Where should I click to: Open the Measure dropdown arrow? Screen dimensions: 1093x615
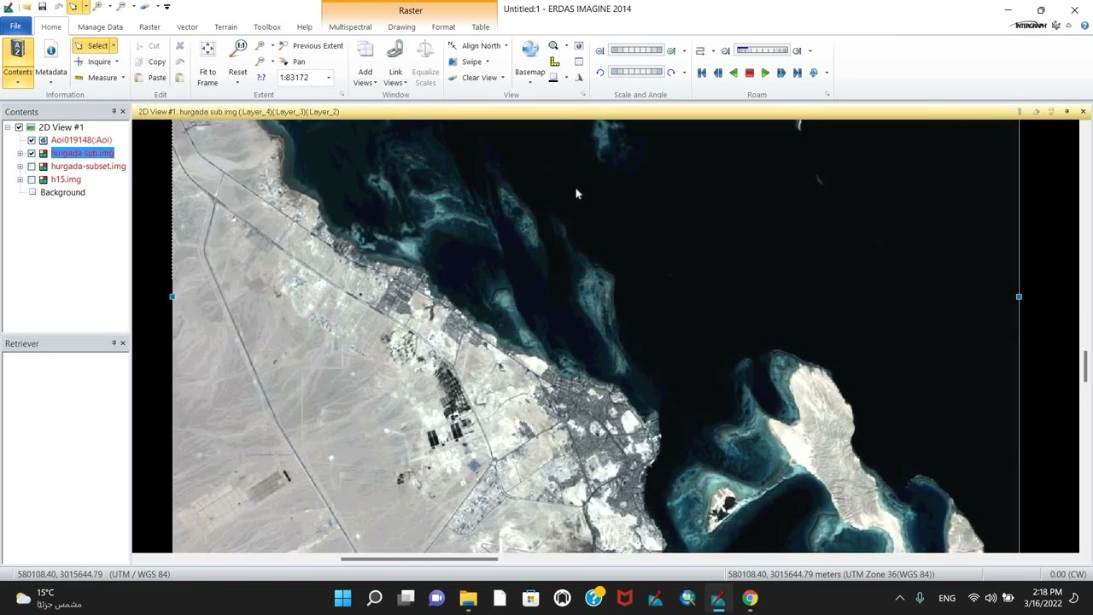coord(123,78)
